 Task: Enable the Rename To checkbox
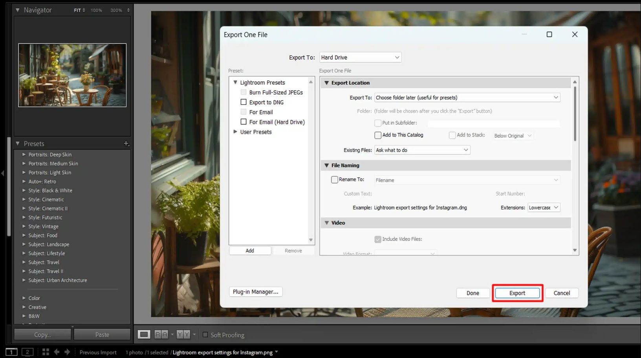(x=335, y=180)
